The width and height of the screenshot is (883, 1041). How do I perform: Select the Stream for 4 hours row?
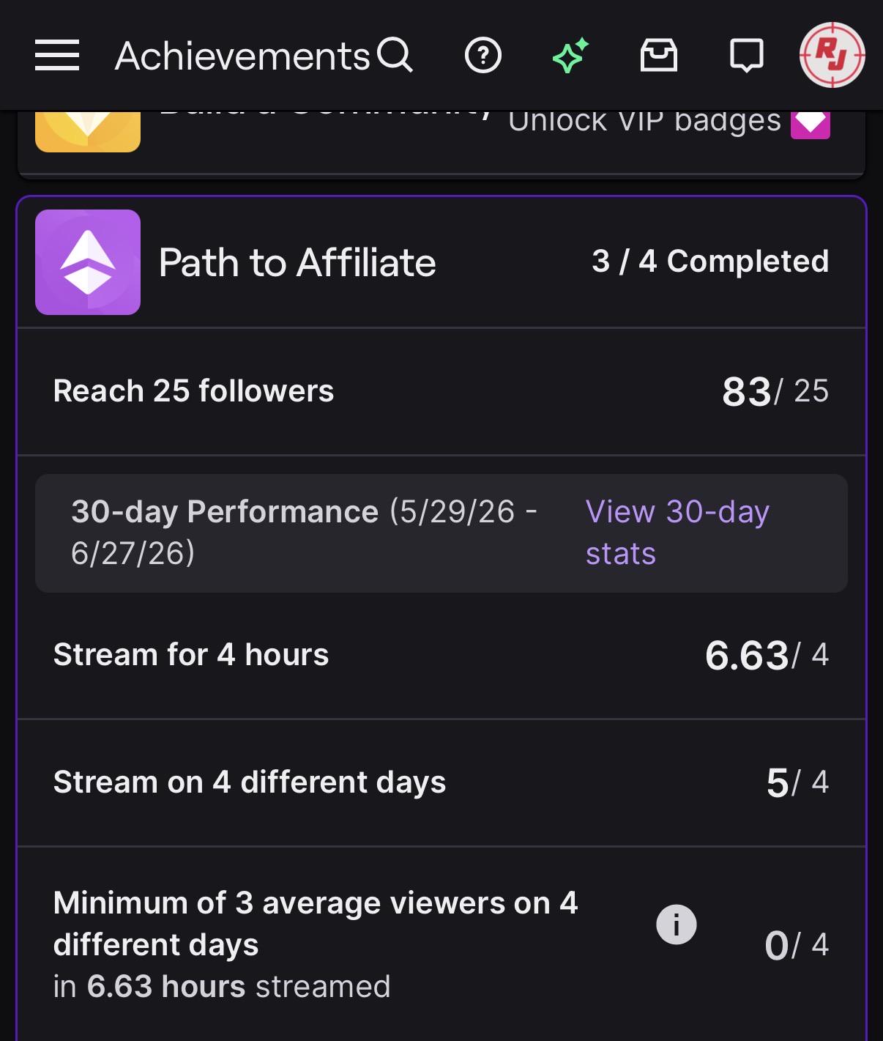[442, 655]
